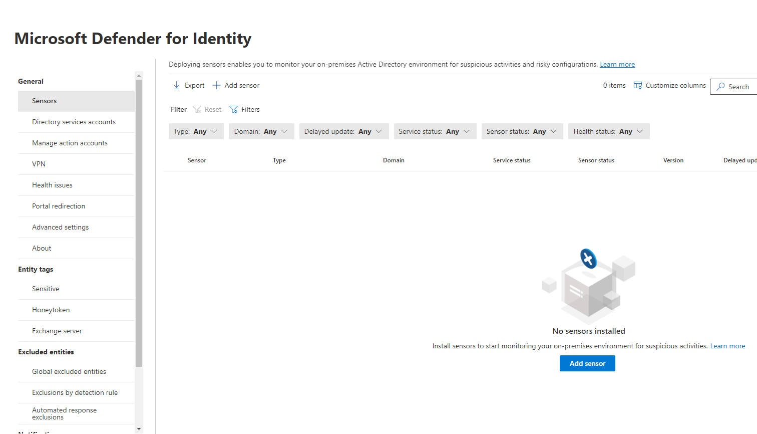Open the Health status: Any dropdown
This screenshot has width=757, height=434.
[x=609, y=131]
